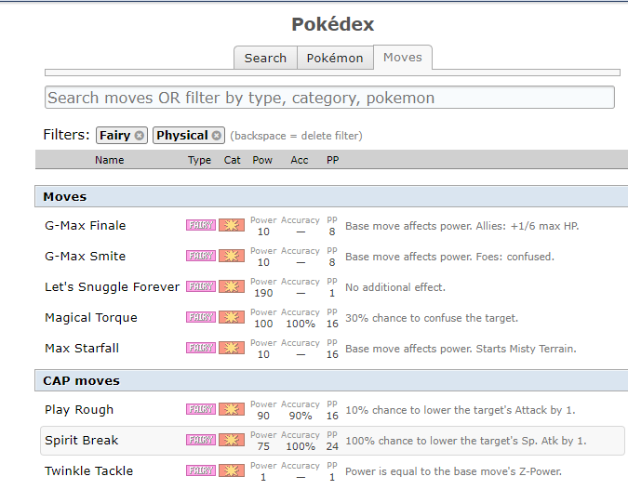Click the Physical category icon for Magical Torque
The width and height of the screenshot is (628, 503).
click(232, 317)
